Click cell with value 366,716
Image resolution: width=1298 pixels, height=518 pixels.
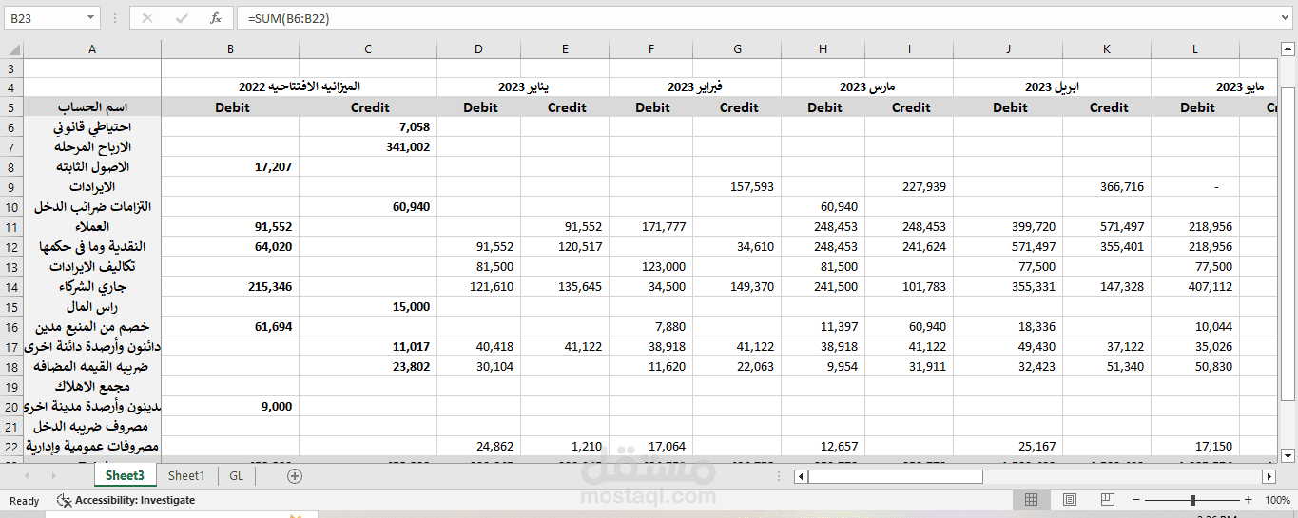pos(1107,186)
